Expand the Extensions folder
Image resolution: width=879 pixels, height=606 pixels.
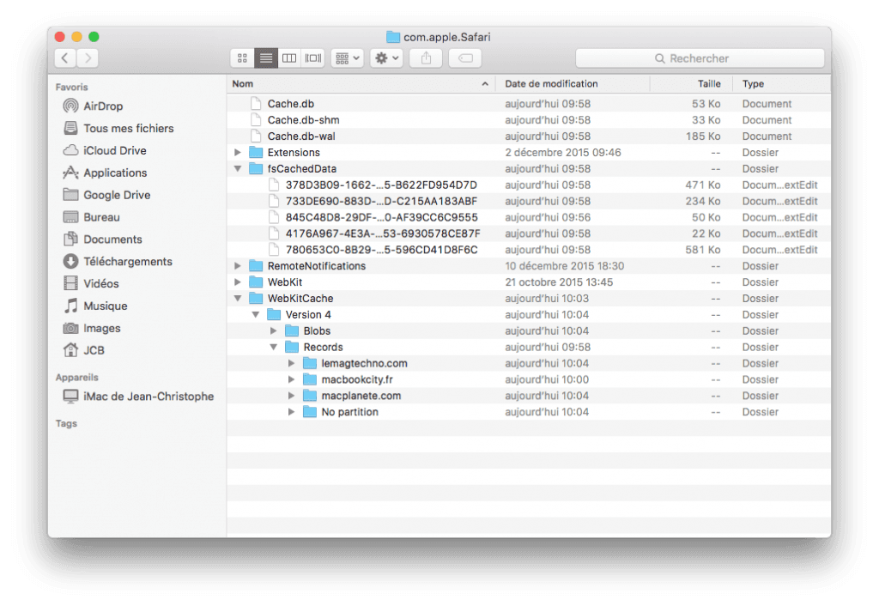coord(238,153)
